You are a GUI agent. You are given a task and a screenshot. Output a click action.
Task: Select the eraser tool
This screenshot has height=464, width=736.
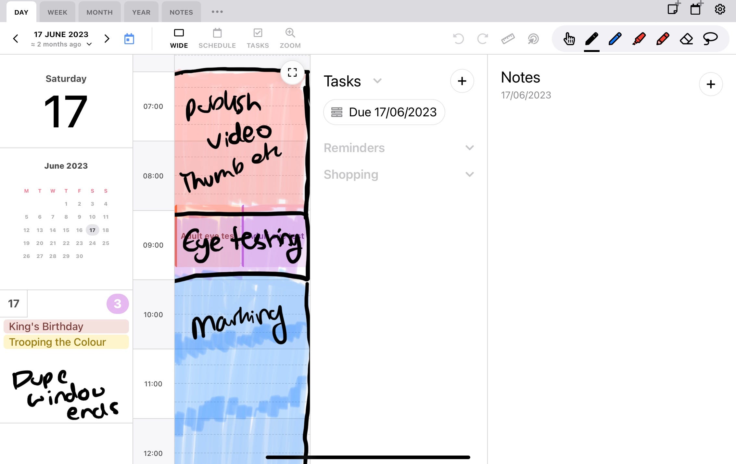point(686,39)
